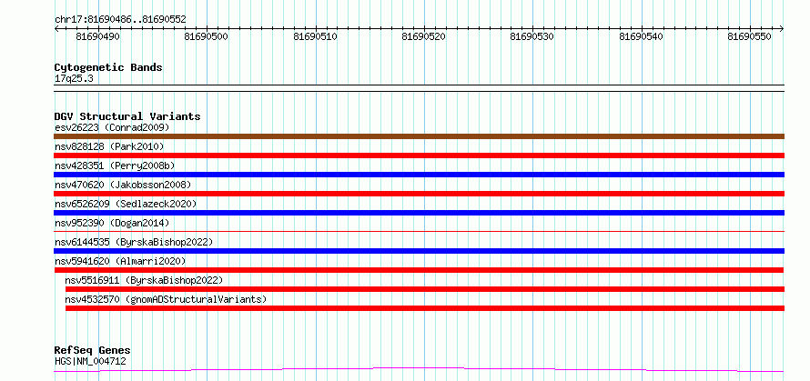Click ruler position 81690520
This screenshot has height=381, width=810.
(423, 36)
